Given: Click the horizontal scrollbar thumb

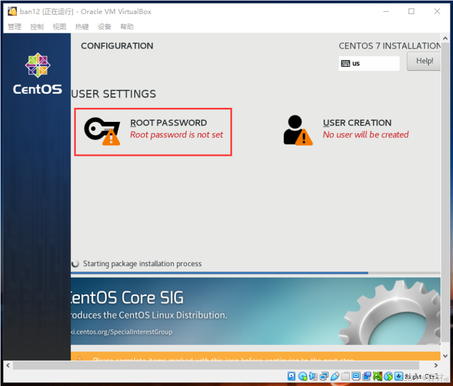Looking at the screenshot, I should [216, 365].
